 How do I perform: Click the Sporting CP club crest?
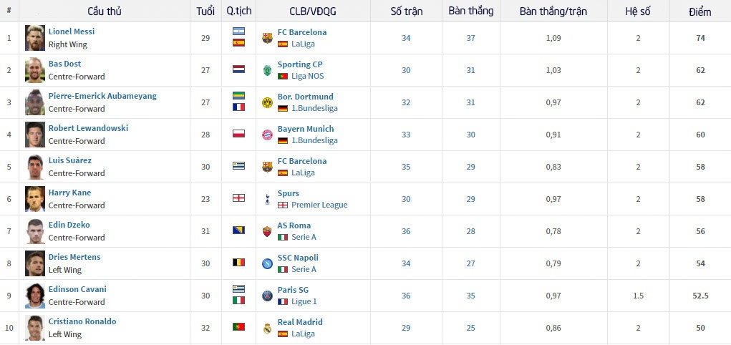tap(268, 70)
